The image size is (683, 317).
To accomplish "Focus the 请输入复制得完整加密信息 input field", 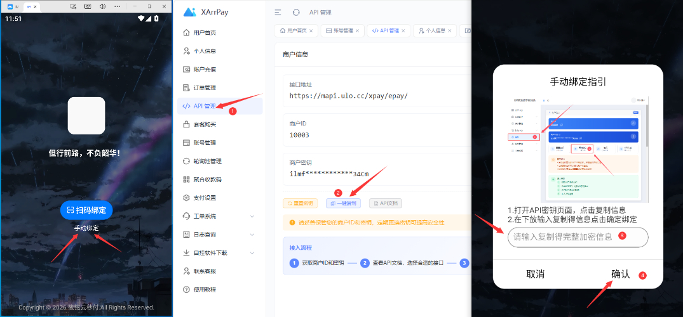I will pyautogui.click(x=578, y=237).
